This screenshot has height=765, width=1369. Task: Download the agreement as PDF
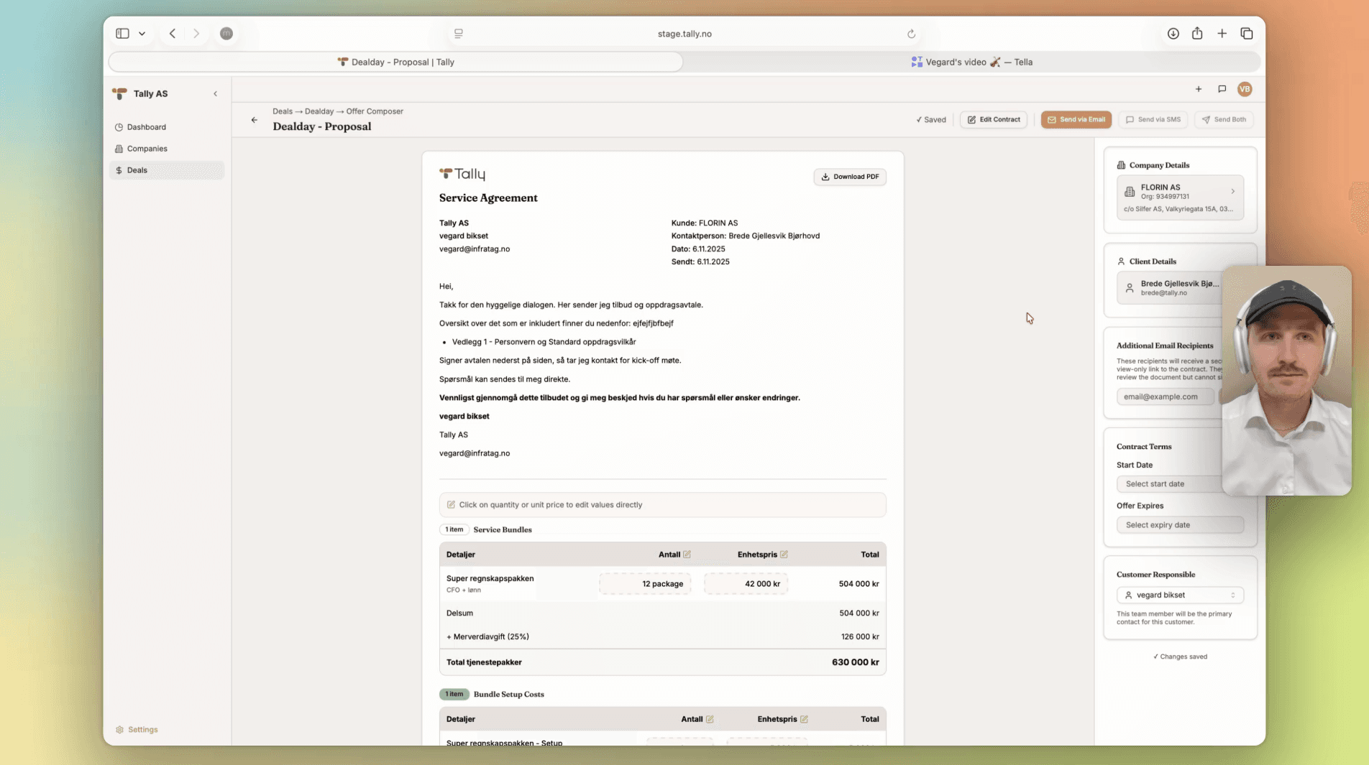tap(850, 177)
